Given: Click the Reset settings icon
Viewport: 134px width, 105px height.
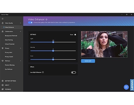Looking at the screenshot, I should coord(75,35).
